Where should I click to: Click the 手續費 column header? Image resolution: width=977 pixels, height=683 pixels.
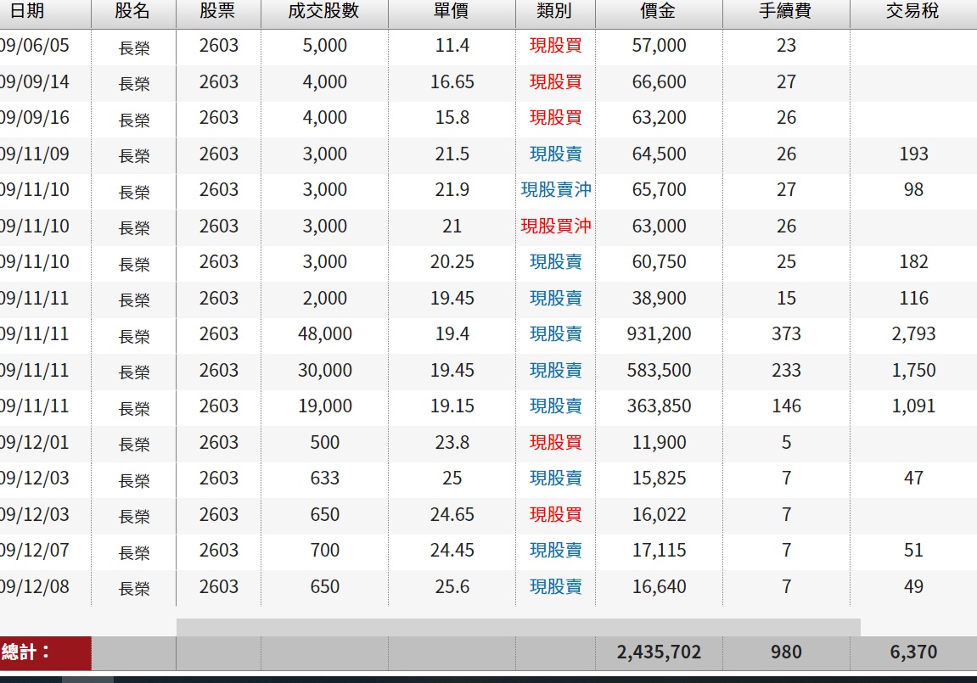point(786,10)
